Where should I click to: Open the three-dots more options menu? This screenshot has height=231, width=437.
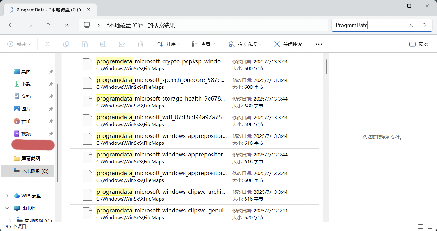click(319, 44)
